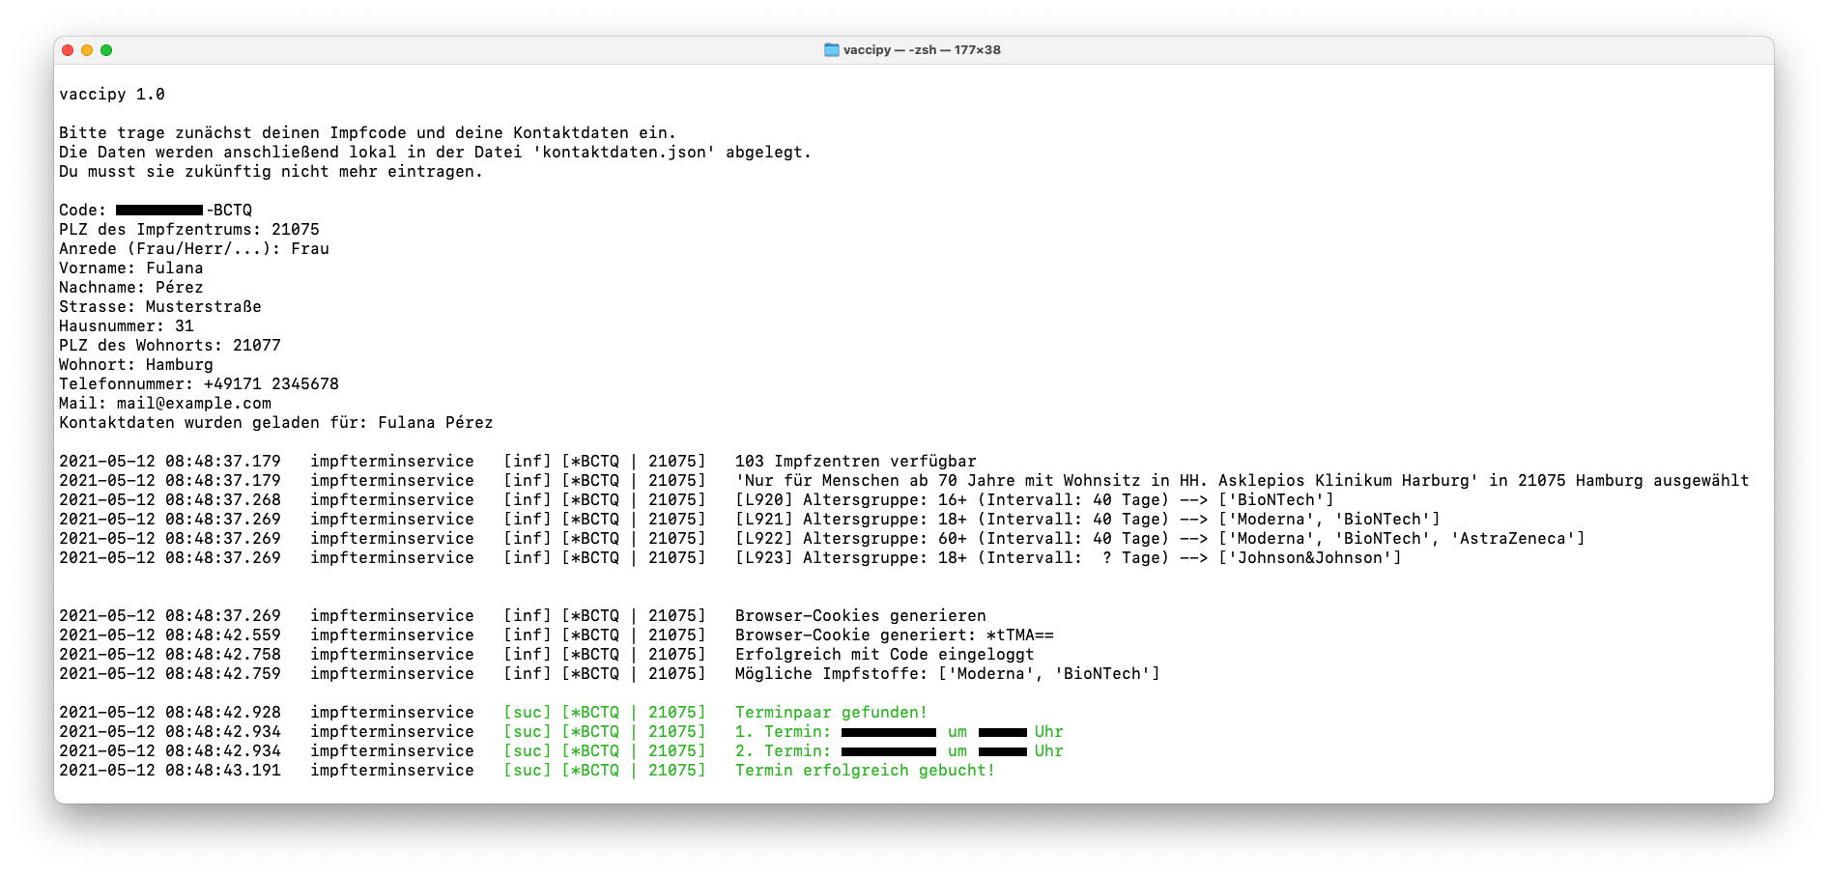The height and width of the screenshot is (875, 1828).
Task: Click 'Du musst sie zukünftig nicht mehr eintragen.'
Action: 271,172
